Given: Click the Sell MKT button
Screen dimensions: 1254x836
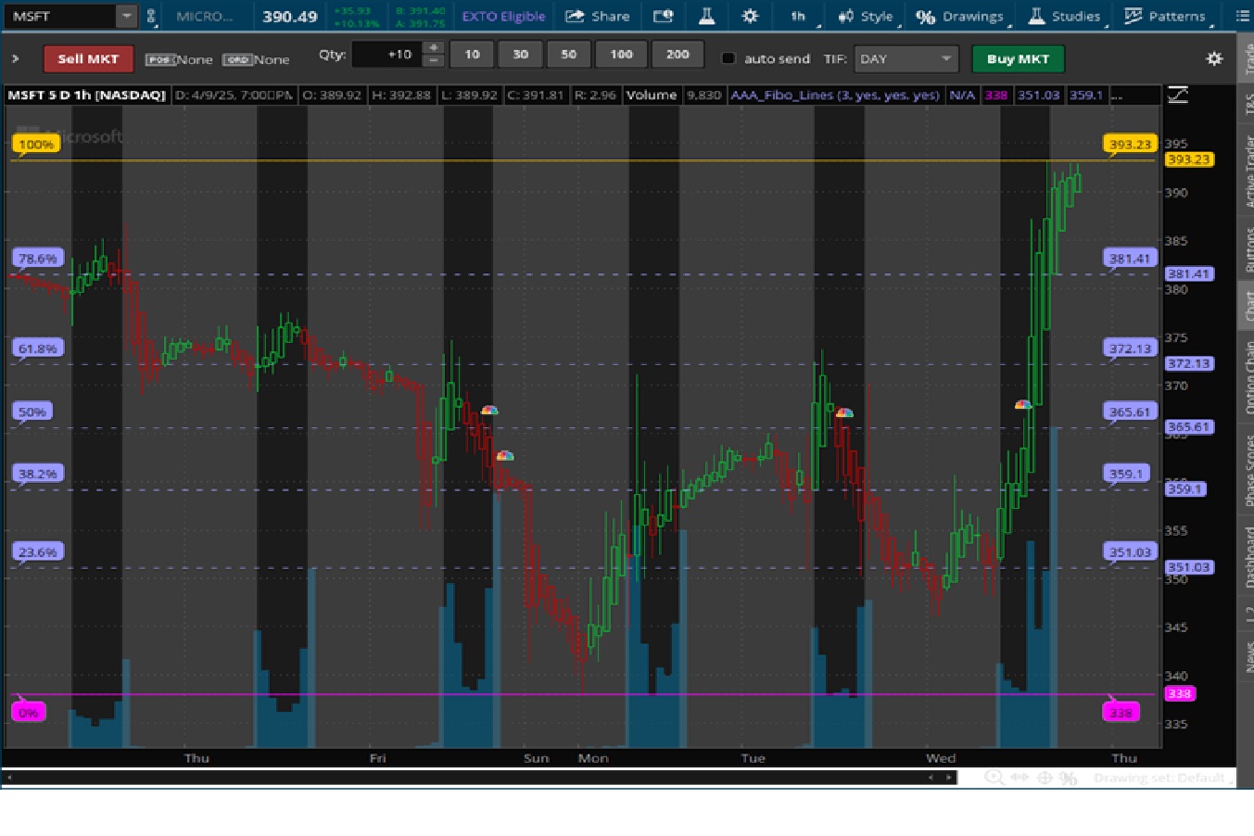Looking at the screenshot, I should (x=88, y=58).
